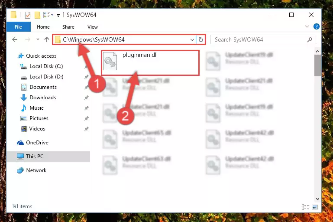The height and width of the screenshot is (222, 333).
Task: Click the address bar path field
Action: pos(124,39)
